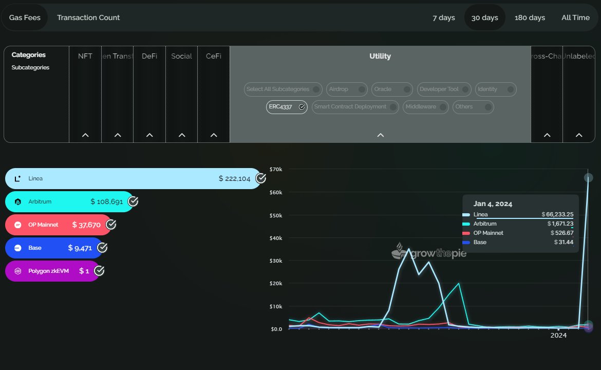The image size is (601, 370).
Task: Expand the CeFi category chevron
Action: pos(214,135)
